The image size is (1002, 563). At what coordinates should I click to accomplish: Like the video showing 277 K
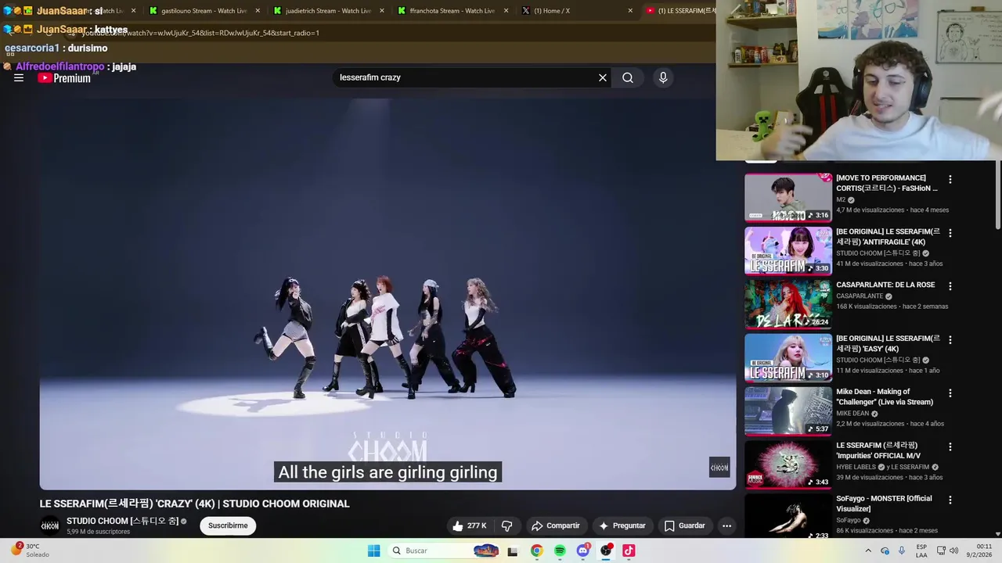469,525
